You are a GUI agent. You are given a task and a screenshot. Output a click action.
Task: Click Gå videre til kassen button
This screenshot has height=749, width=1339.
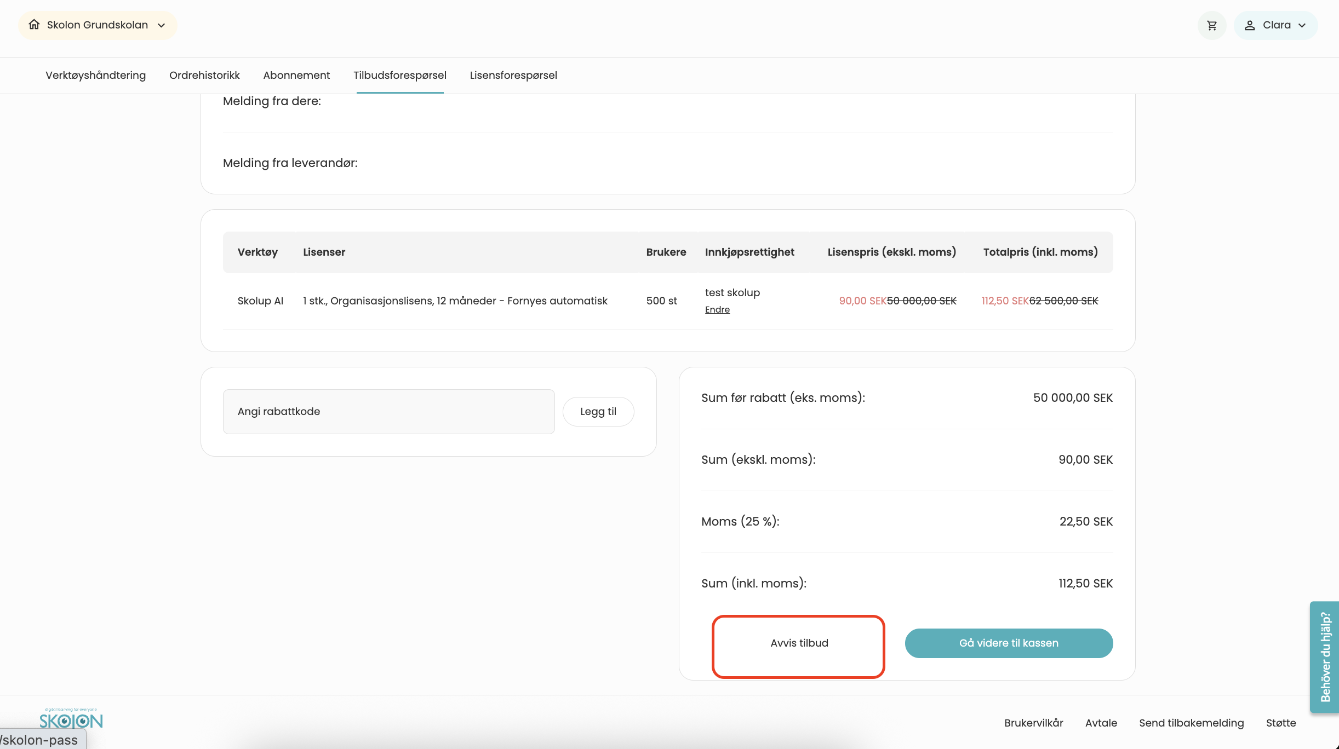click(x=1008, y=643)
